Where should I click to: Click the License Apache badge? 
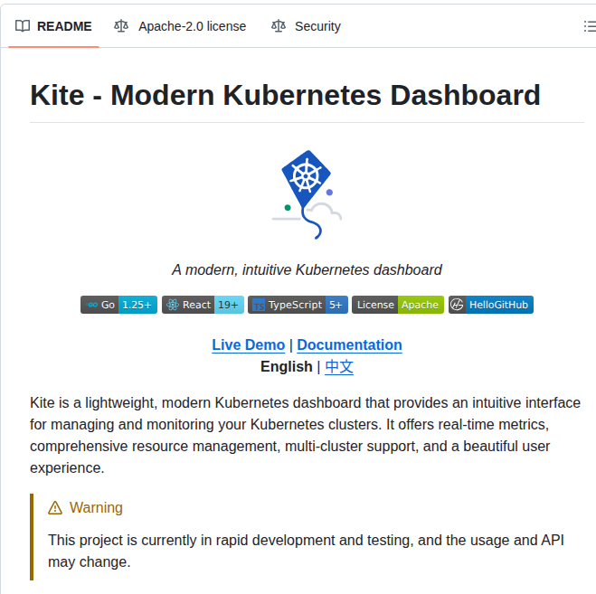[398, 305]
